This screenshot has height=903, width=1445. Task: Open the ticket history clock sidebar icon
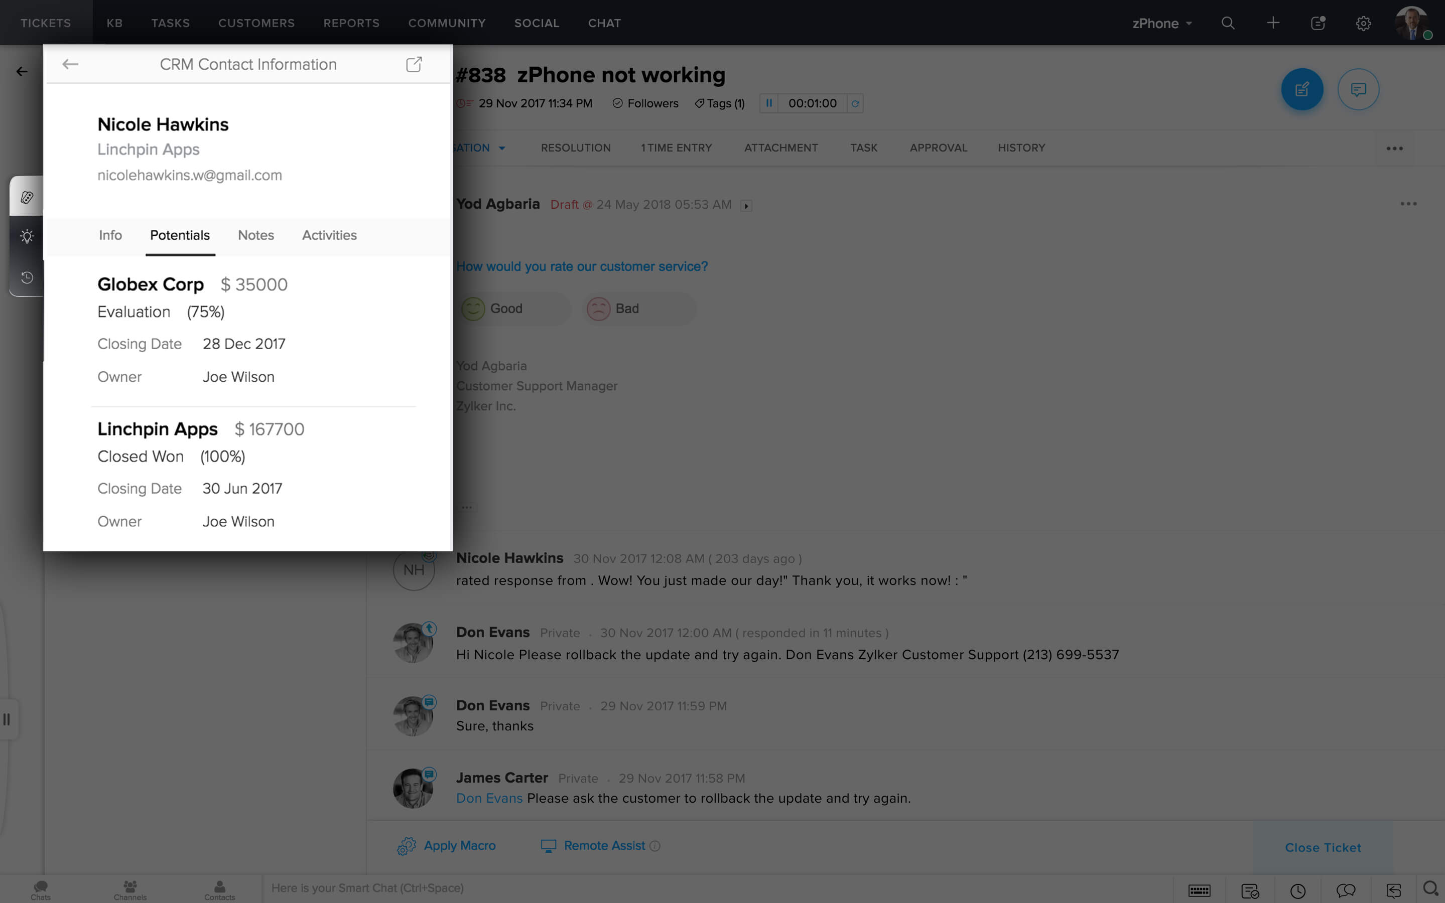click(27, 277)
